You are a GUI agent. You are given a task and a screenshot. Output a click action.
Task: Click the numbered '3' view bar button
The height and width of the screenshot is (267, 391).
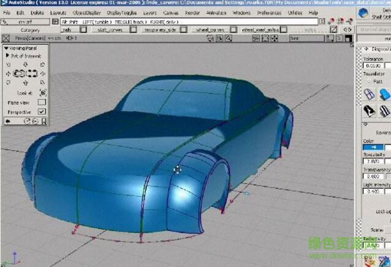(x=339, y=38)
